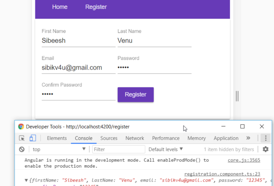274x186 pixels.
Task: Click the Chrome icon in DevTools title bar
Action: point(21,127)
